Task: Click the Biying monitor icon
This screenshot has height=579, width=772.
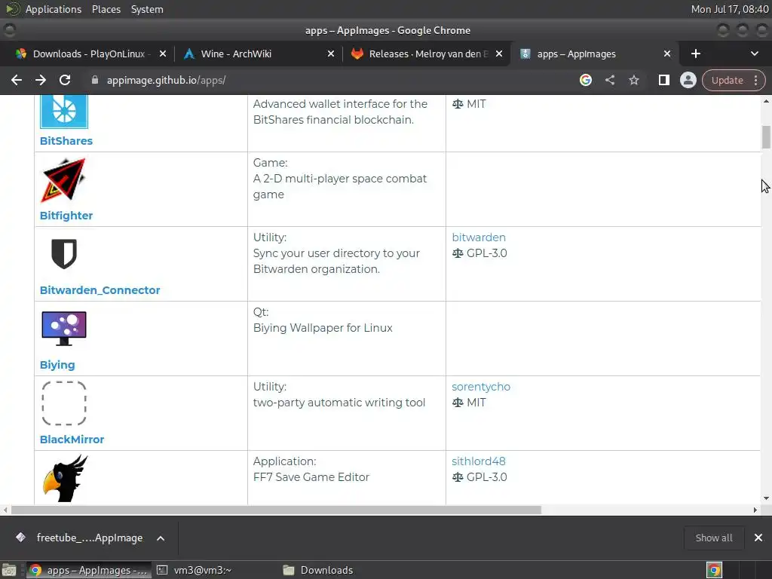Action: pos(64,329)
